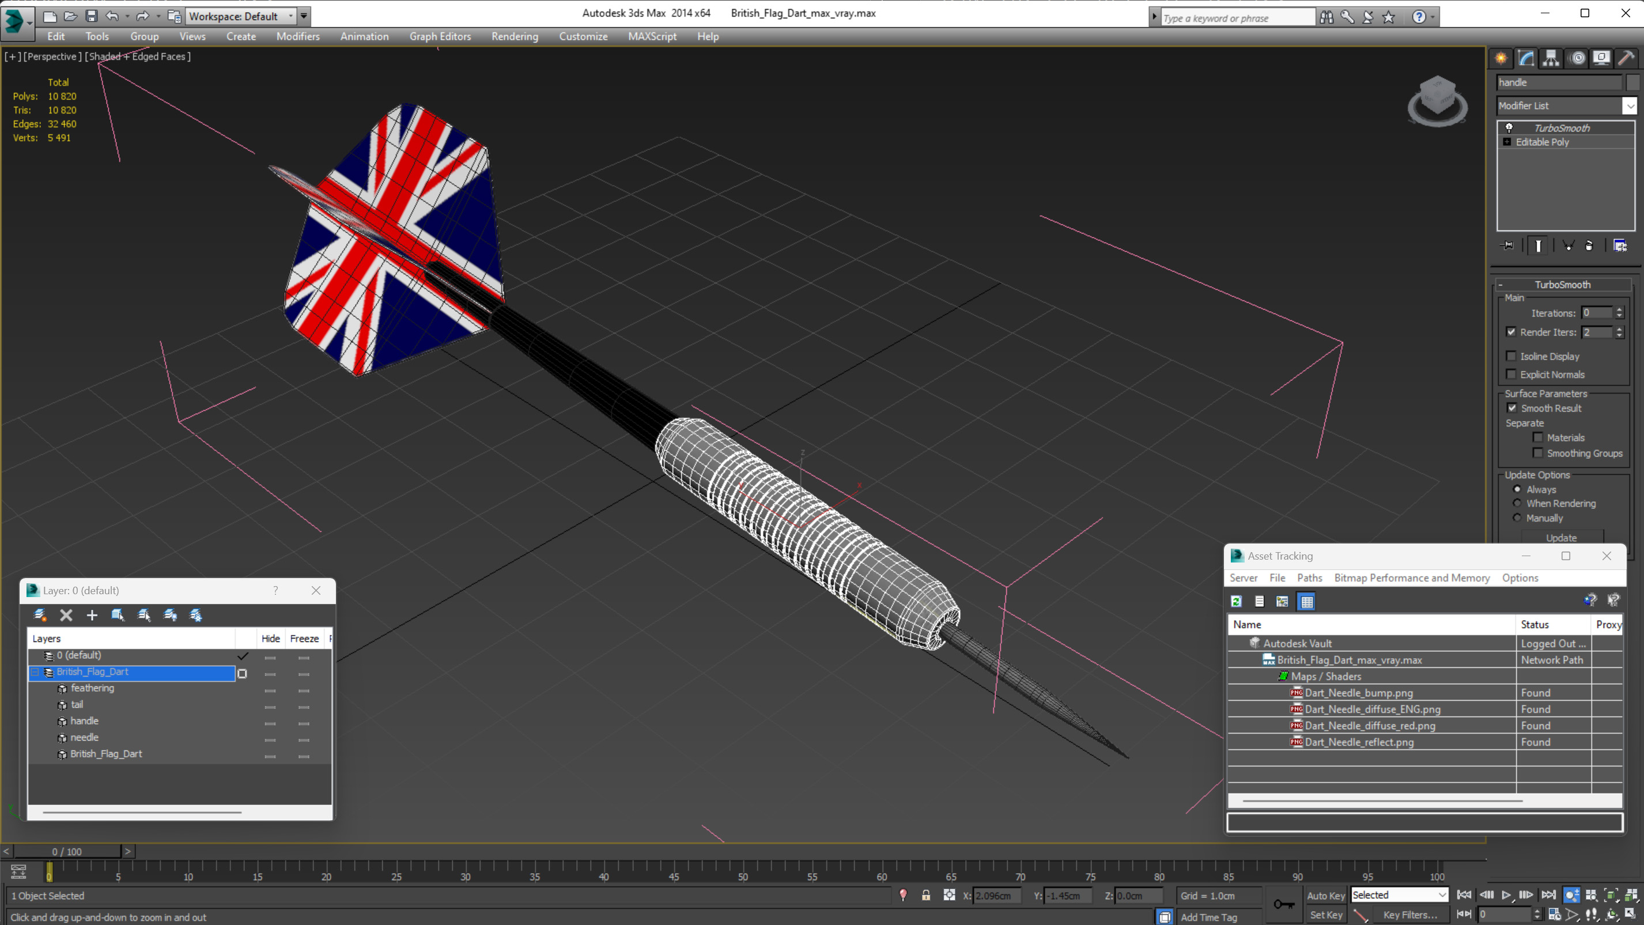
Task: Expand the Editable Poly stack entry
Action: pos(1507,142)
